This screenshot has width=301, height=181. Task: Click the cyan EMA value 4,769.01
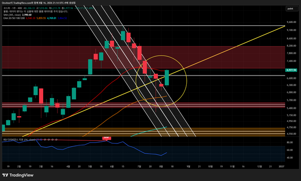point(52,18)
